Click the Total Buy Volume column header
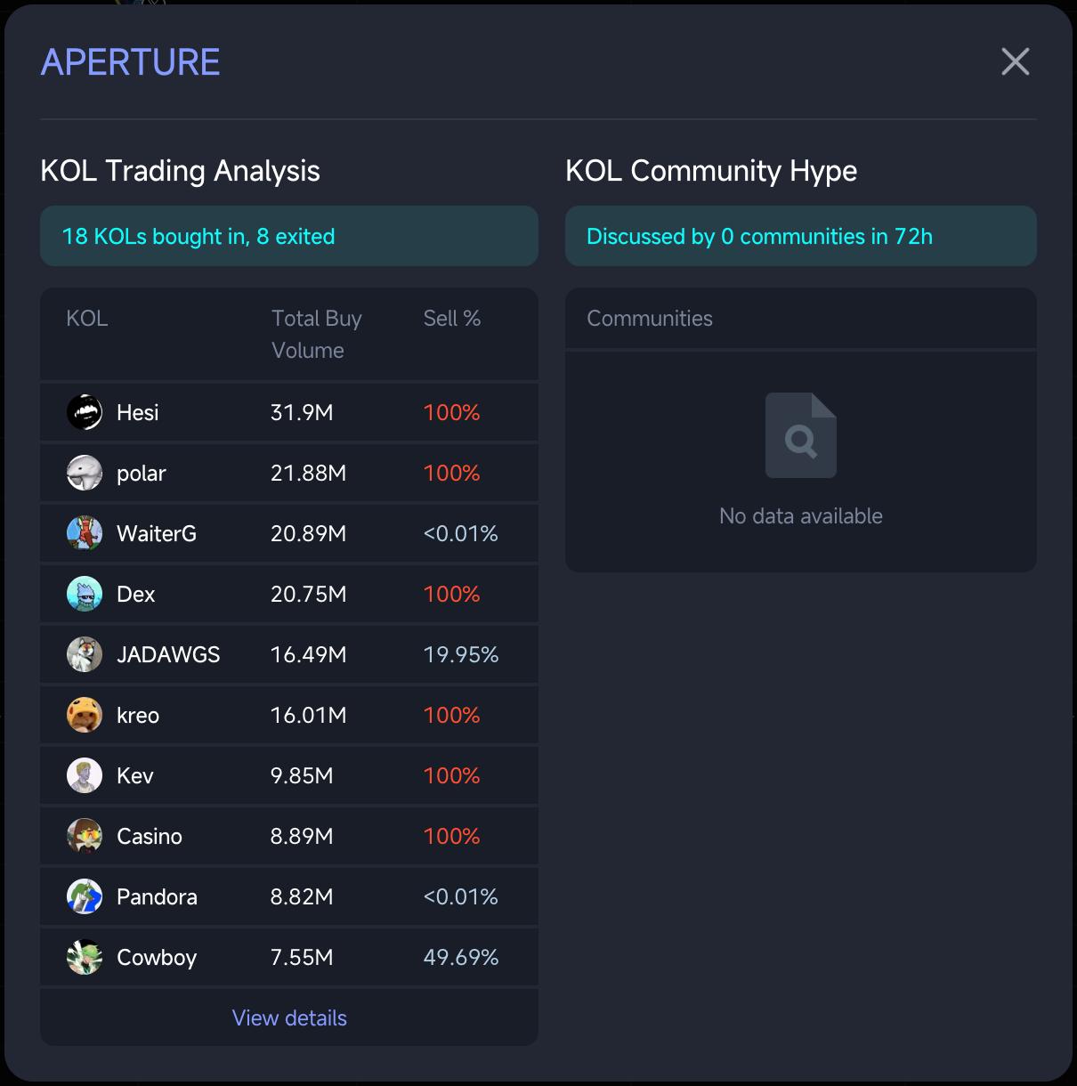The image size is (1077, 1086). [x=316, y=334]
